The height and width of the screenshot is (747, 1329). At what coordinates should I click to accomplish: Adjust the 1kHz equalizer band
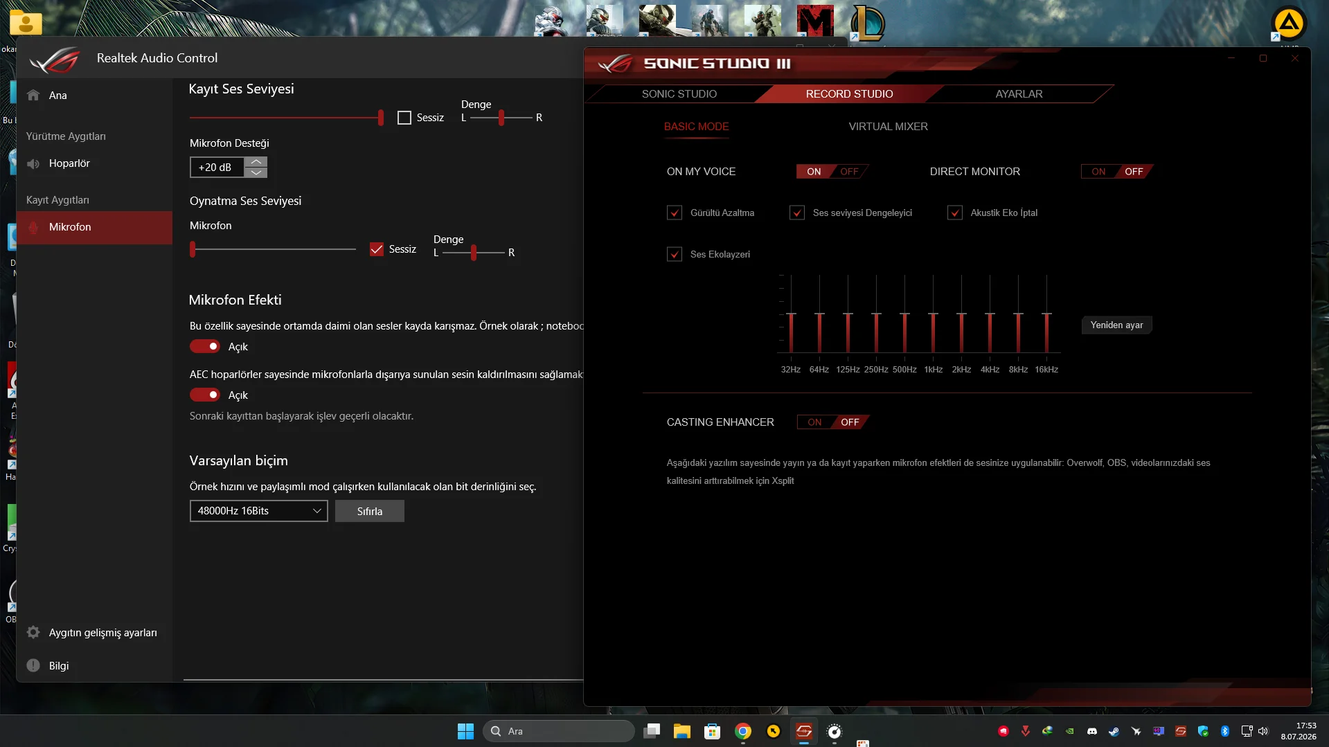coord(933,314)
